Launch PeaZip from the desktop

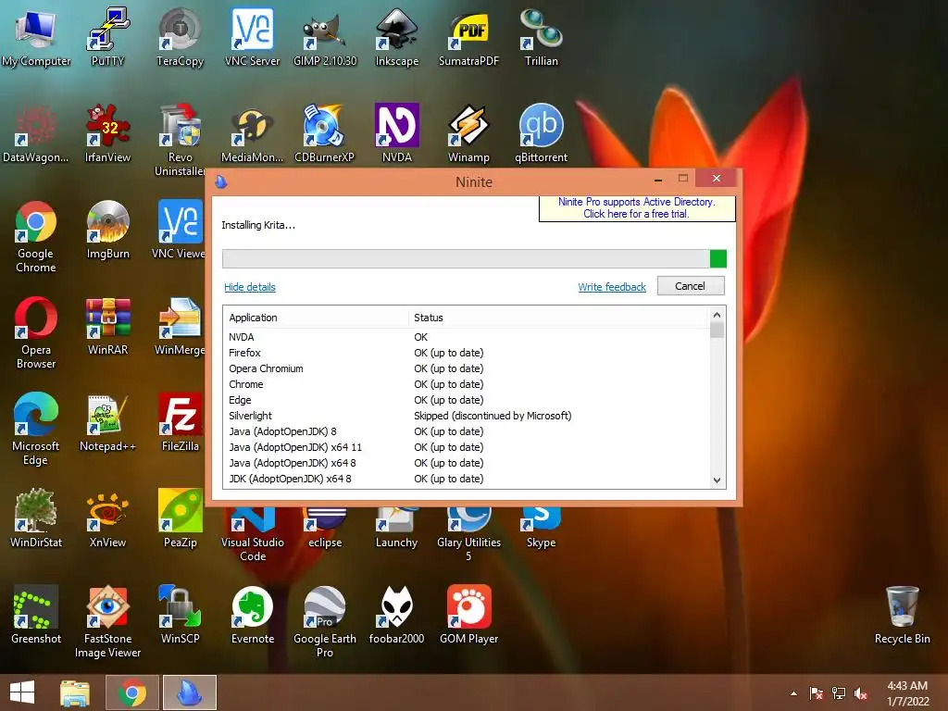pyautogui.click(x=181, y=518)
